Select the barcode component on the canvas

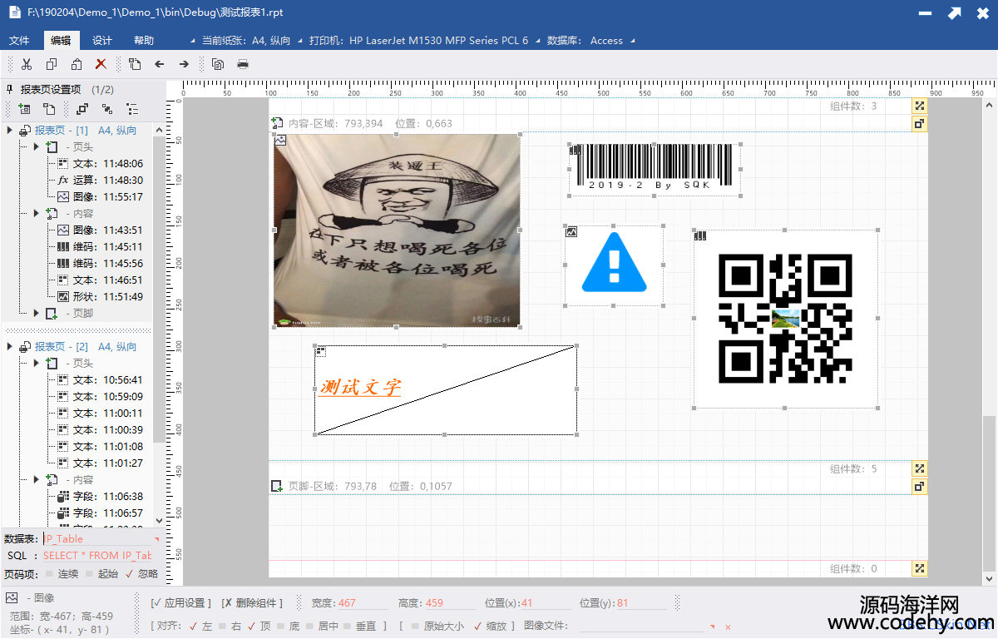[655, 169]
